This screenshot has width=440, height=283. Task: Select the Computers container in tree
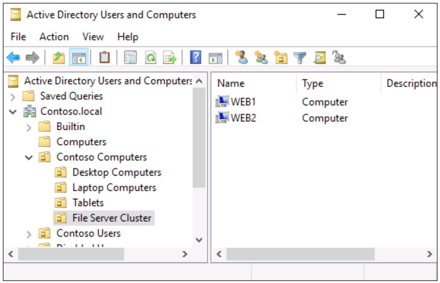click(x=81, y=142)
